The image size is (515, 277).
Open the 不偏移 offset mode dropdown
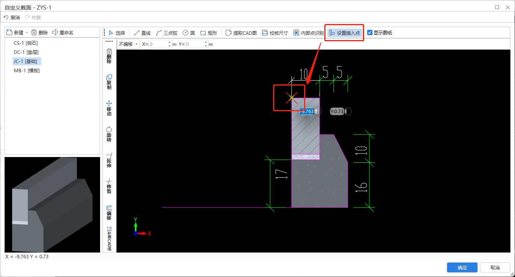pos(128,44)
